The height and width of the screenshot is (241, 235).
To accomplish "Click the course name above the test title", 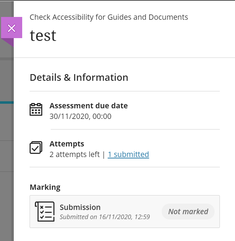I will click(x=109, y=17).
